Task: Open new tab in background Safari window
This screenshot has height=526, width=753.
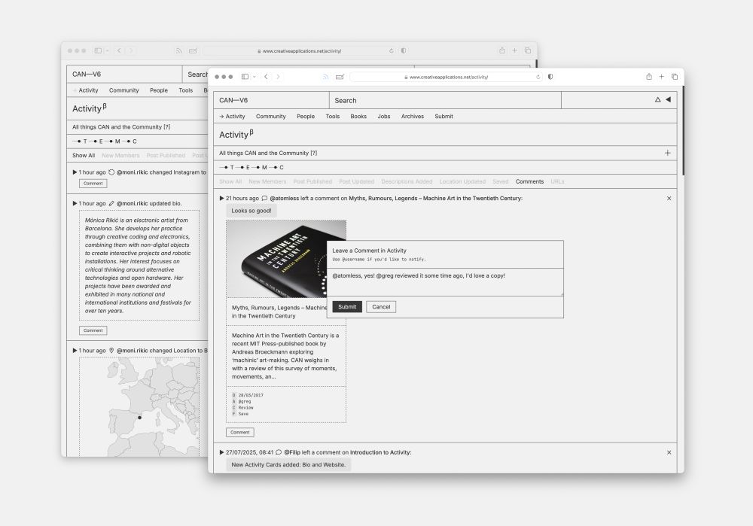Action: tap(514, 50)
